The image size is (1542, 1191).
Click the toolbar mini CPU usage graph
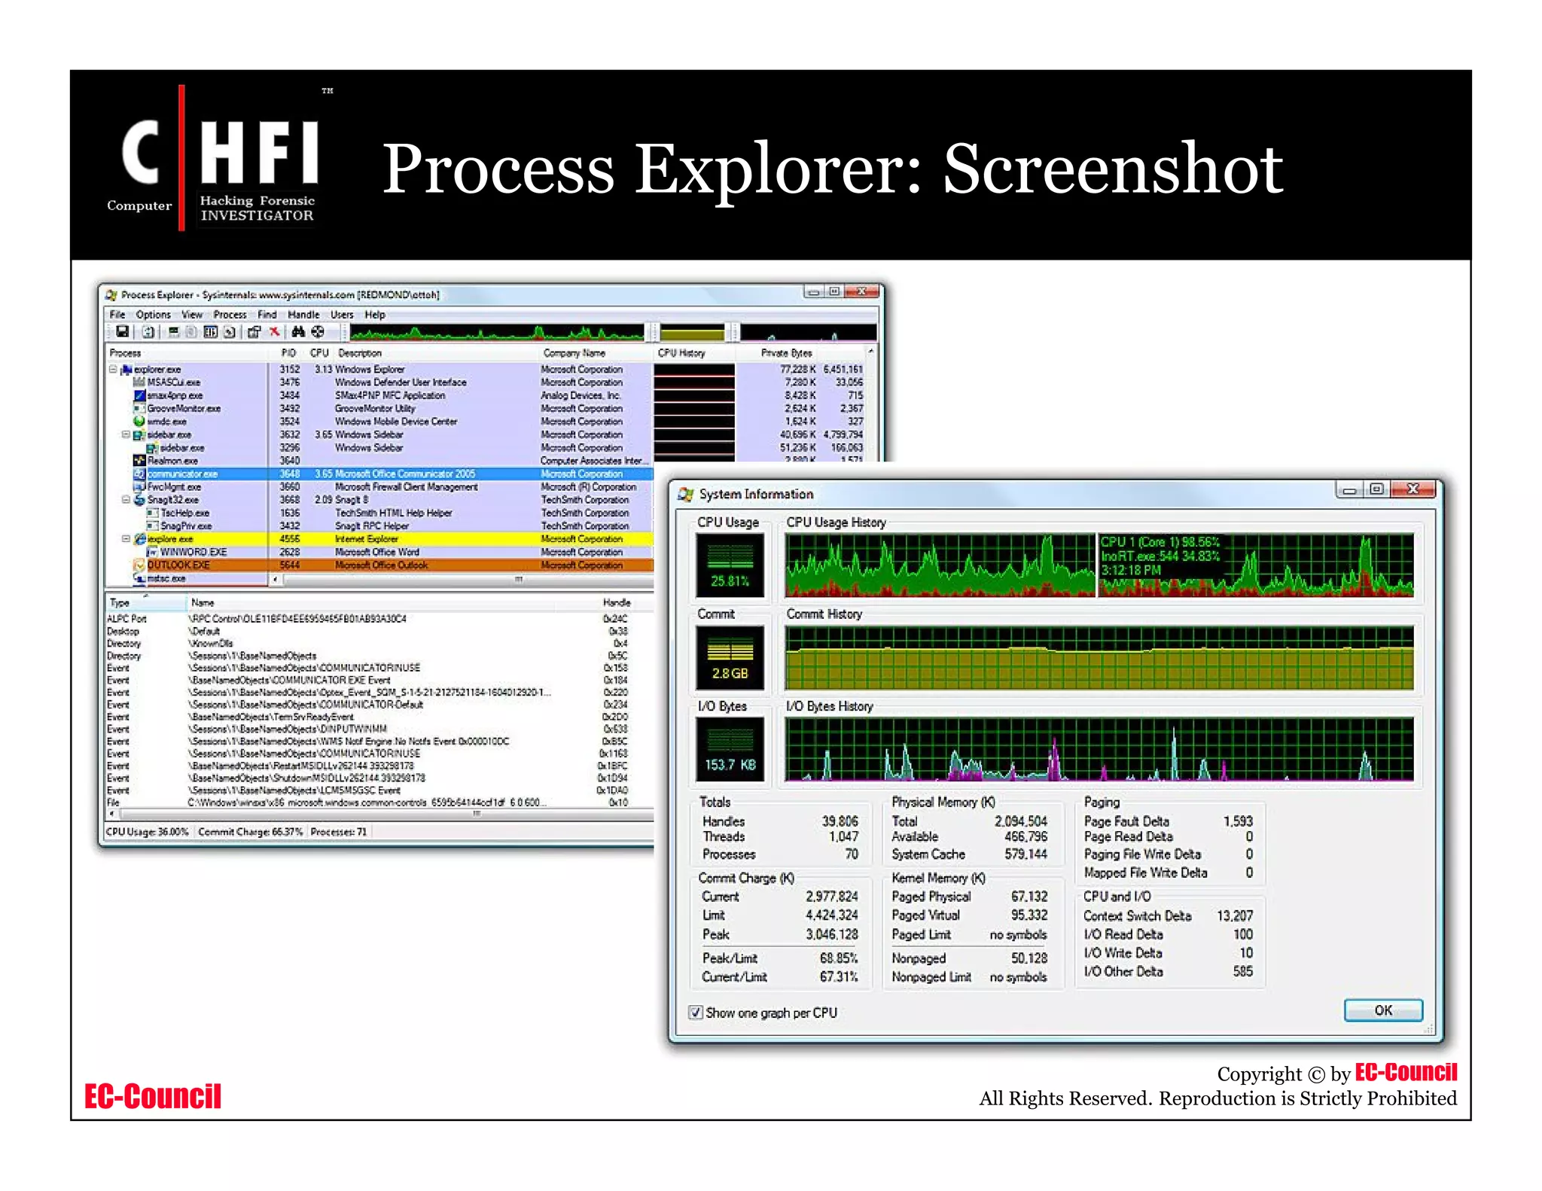(497, 332)
